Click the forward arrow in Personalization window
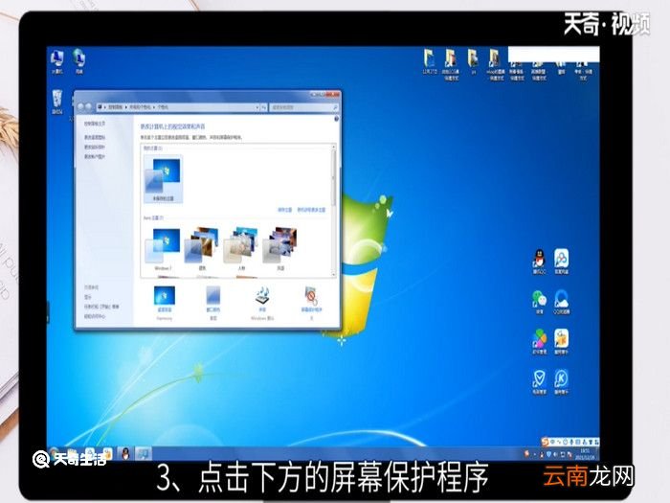This screenshot has width=670, height=503. [x=89, y=107]
